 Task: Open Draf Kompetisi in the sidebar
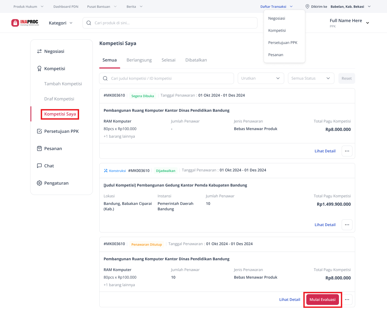59,99
